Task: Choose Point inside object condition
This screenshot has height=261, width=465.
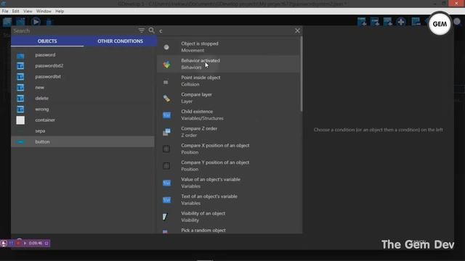Action: click(x=228, y=80)
